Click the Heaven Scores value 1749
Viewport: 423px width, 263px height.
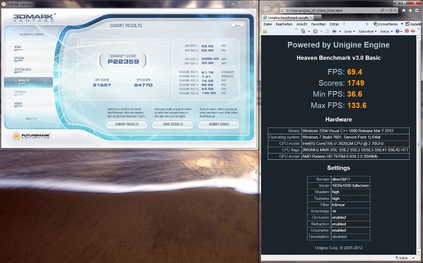pyautogui.click(x=356, y=83)
